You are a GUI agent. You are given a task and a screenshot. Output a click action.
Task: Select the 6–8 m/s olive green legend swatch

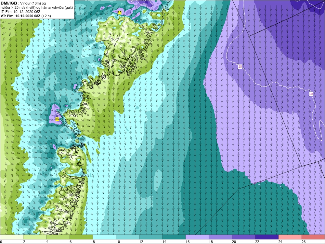tap(81, 237)
